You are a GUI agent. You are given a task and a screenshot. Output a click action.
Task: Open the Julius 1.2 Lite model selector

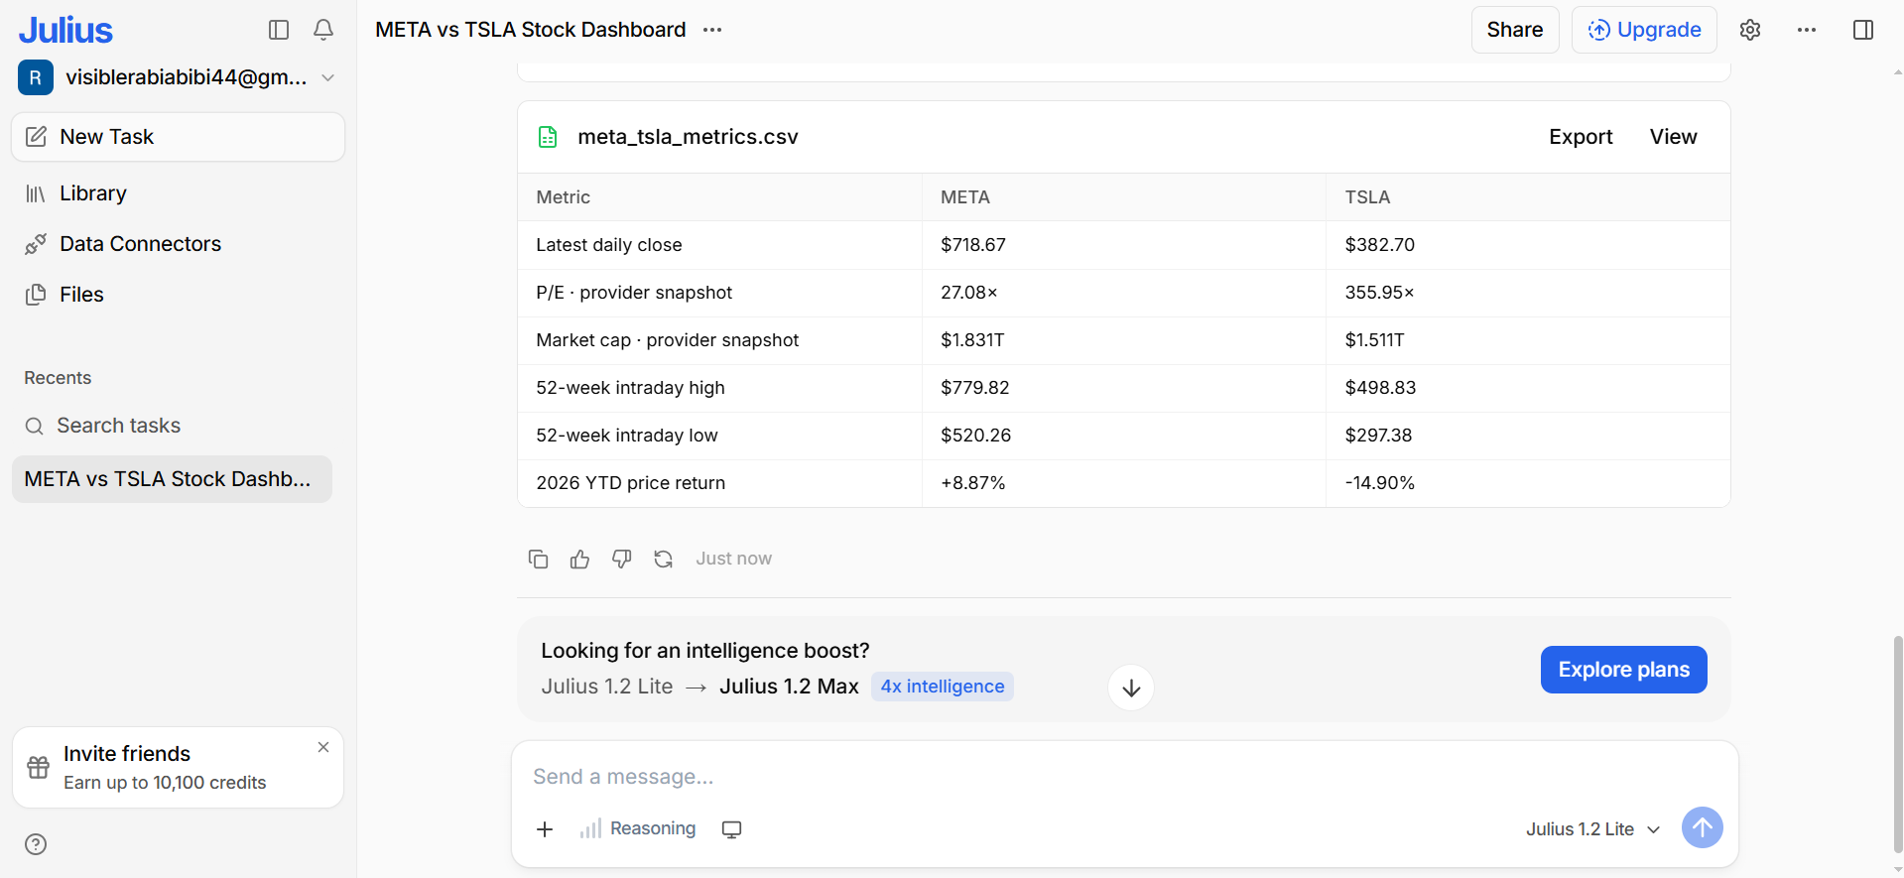[1593, 829]
